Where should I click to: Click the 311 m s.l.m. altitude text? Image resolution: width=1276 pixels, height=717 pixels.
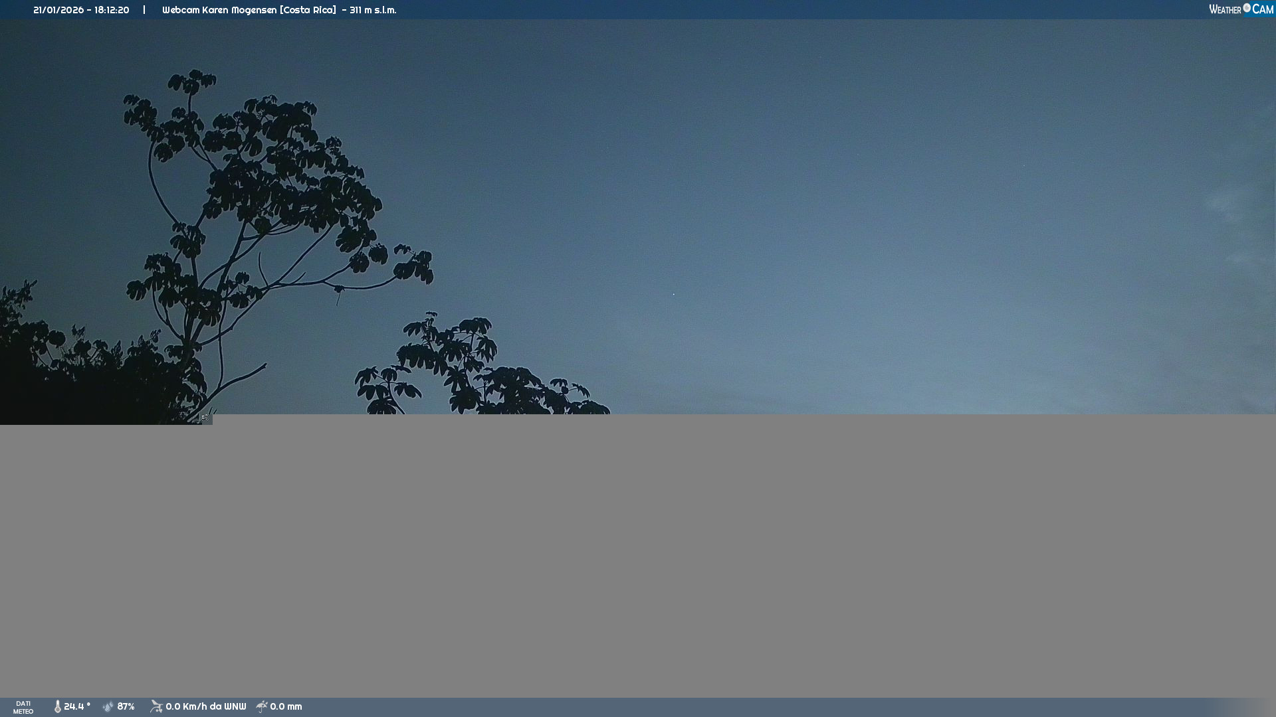(373, 10)
